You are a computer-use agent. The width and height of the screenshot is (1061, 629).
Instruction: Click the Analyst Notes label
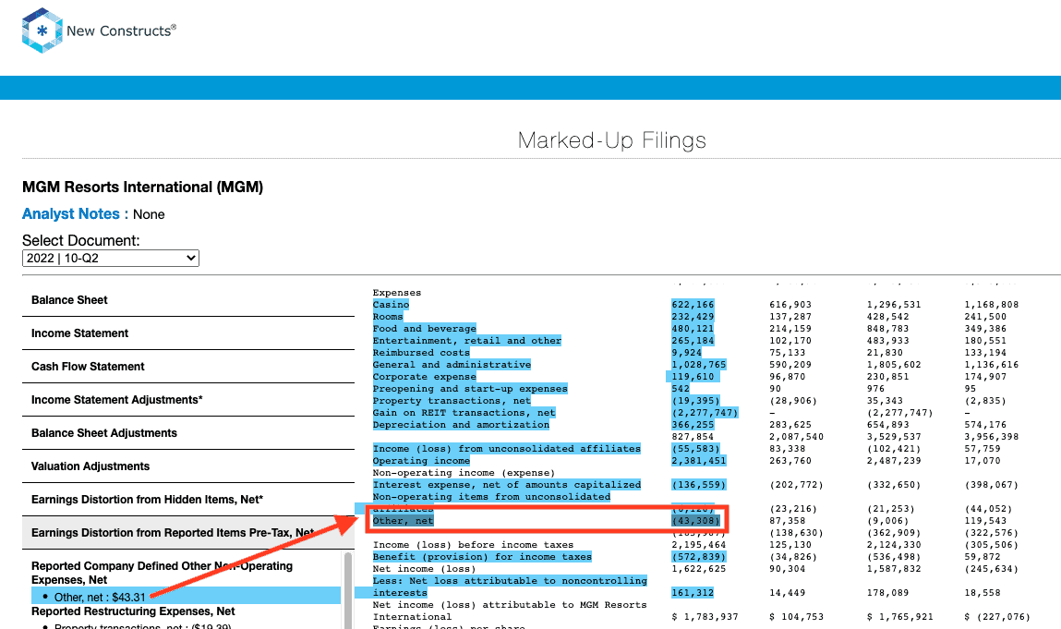(75, 214)
